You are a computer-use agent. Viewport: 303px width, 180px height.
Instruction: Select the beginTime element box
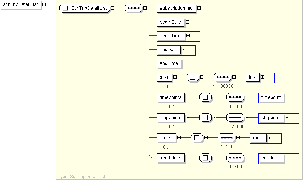[171, 36]
